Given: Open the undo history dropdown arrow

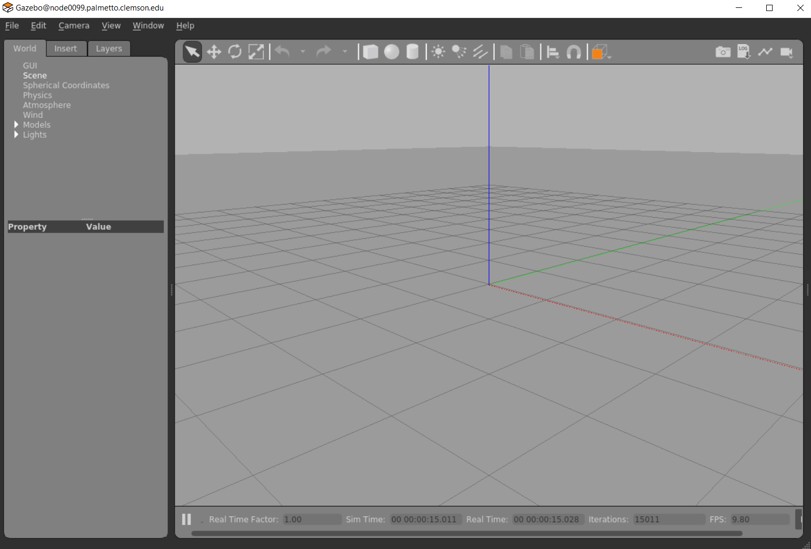Looking at the screenshot, I should click(303, 52).
